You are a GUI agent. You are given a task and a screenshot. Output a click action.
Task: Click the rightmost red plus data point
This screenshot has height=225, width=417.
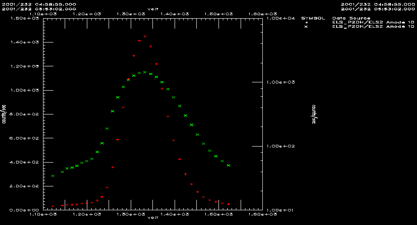[228, 204]
